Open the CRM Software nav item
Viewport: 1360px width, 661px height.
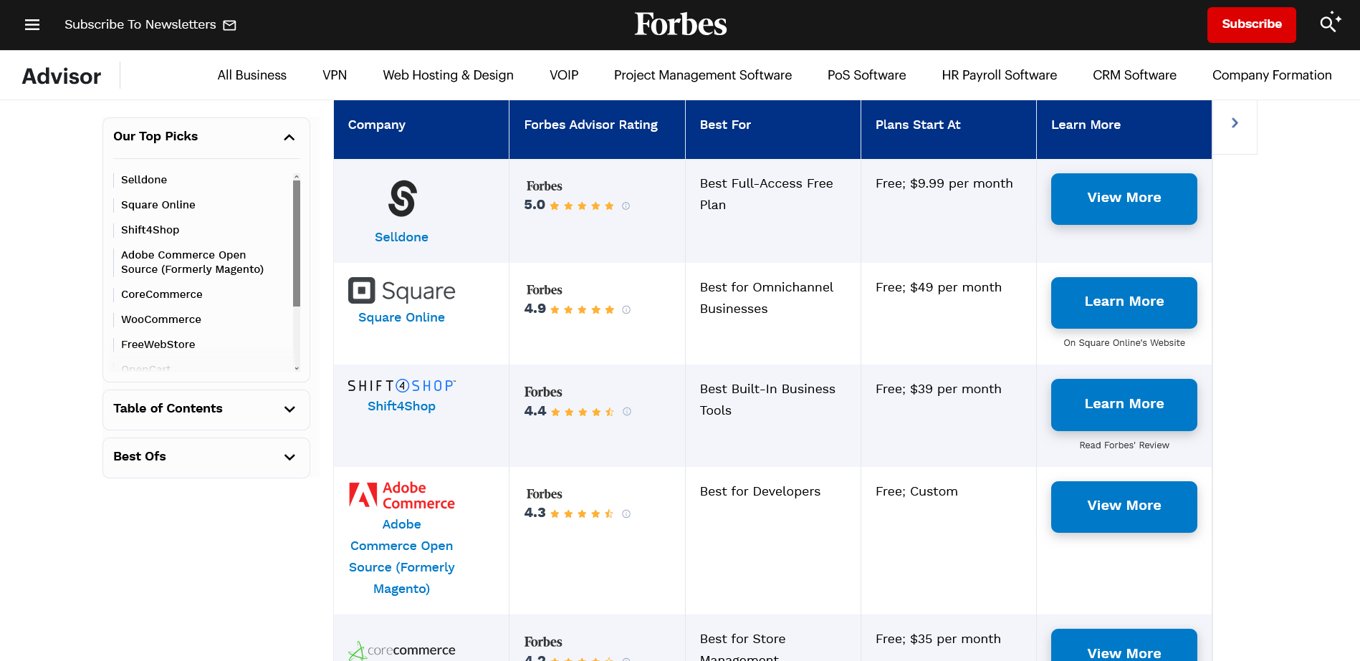pyautogui.click(x=1135, y=75)
